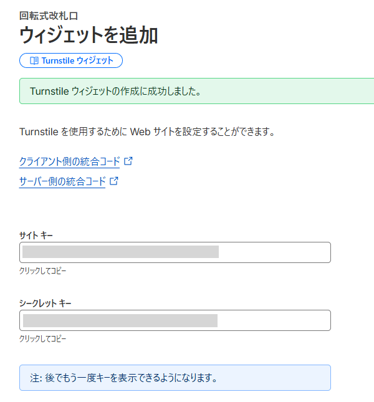Click クリックしてコピー under the site key
The image size is (374, 402).
click(x=42, y=271)
